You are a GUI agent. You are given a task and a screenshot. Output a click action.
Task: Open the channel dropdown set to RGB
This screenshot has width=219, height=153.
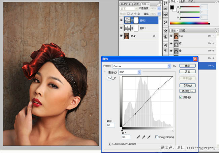click(x=130, y=72)
